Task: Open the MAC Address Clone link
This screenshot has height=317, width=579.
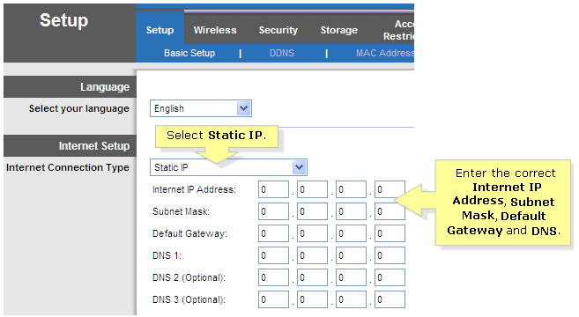Action: 385,53
